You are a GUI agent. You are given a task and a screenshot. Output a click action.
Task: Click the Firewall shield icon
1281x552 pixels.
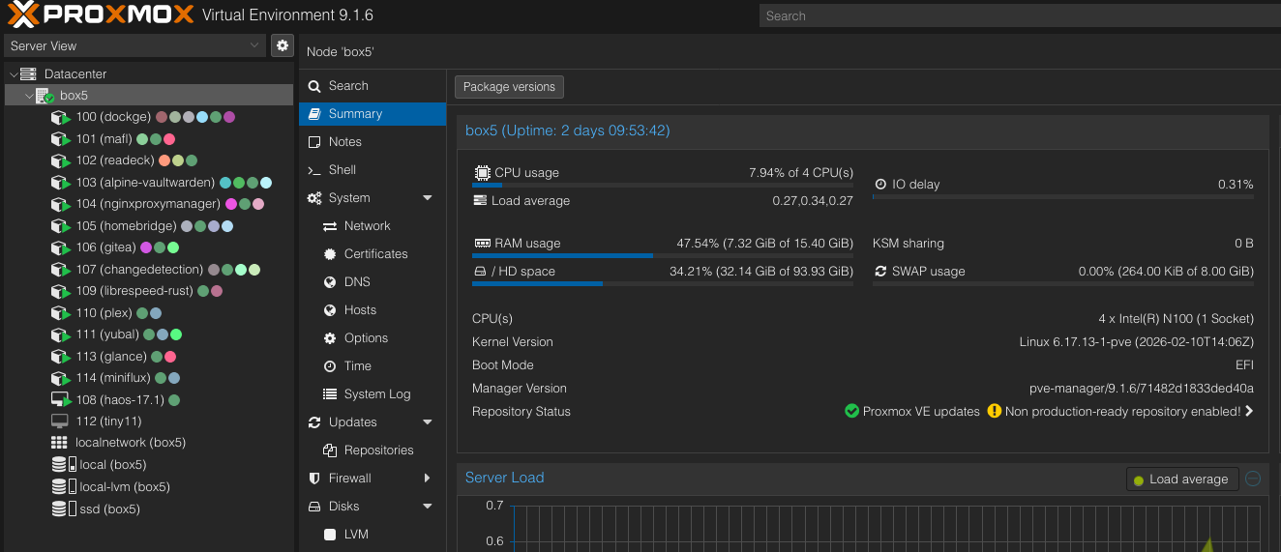pyautogui.click(x=314, y=479)
